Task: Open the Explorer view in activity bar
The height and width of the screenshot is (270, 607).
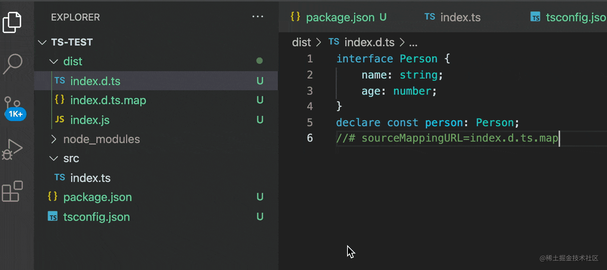Action: click(12, 22)
